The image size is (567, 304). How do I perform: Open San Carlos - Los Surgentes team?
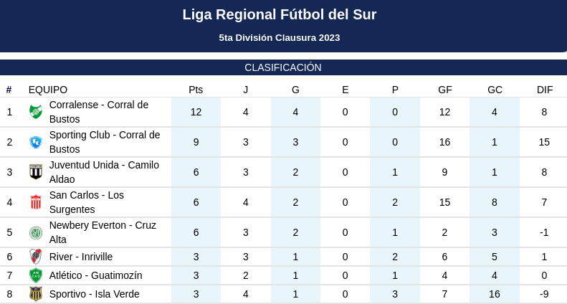pos(87,202)
